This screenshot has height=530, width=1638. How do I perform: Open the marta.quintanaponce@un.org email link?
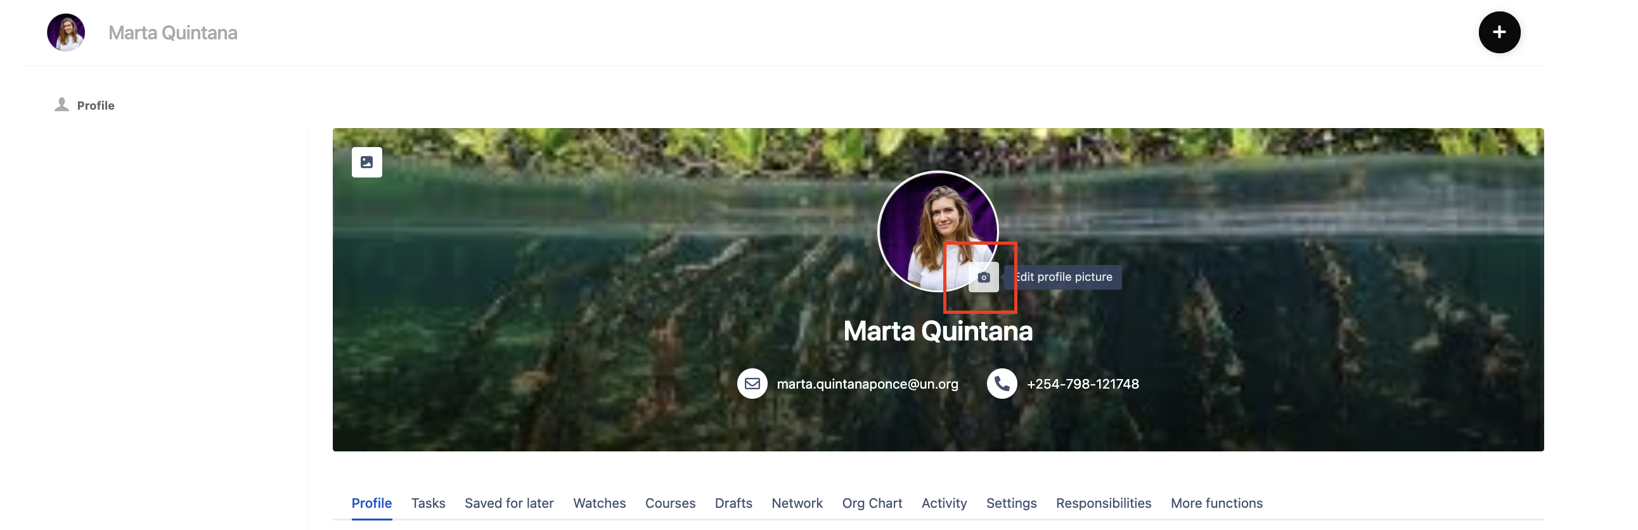coord(867,384)
